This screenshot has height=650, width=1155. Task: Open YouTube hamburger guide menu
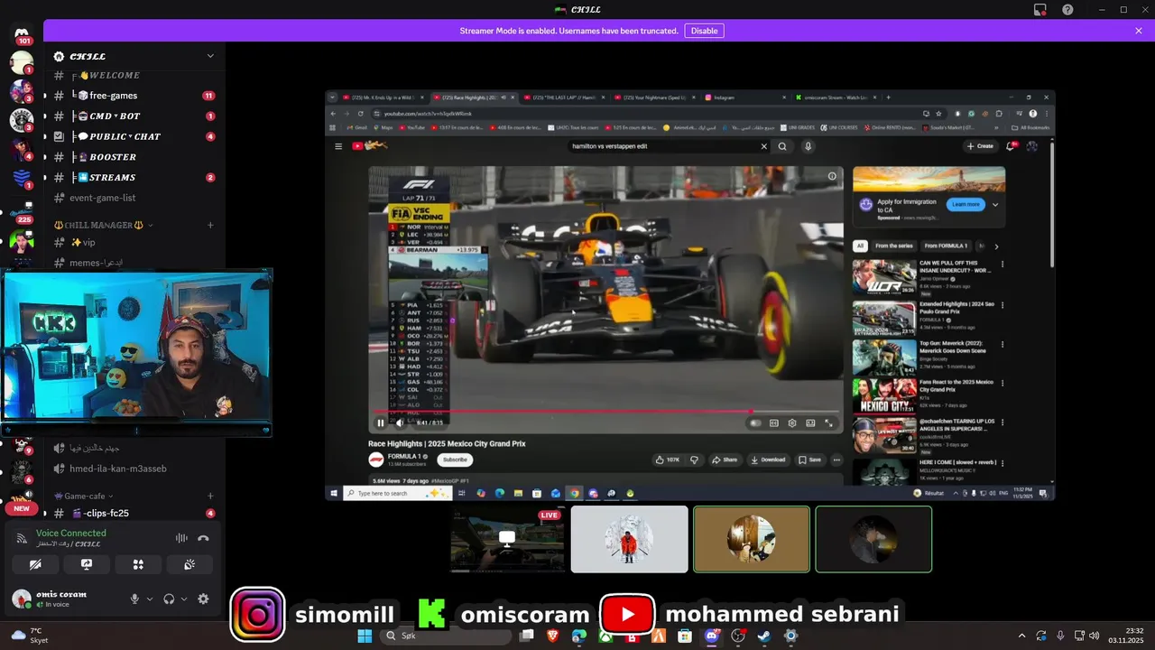[x=338, y=146]
